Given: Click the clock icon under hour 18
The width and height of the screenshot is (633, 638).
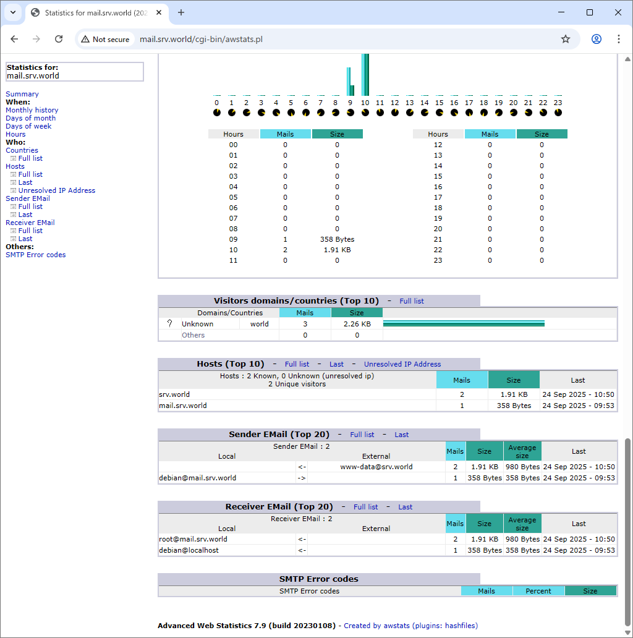Looking at the screenshot, I should pos(483,113).
